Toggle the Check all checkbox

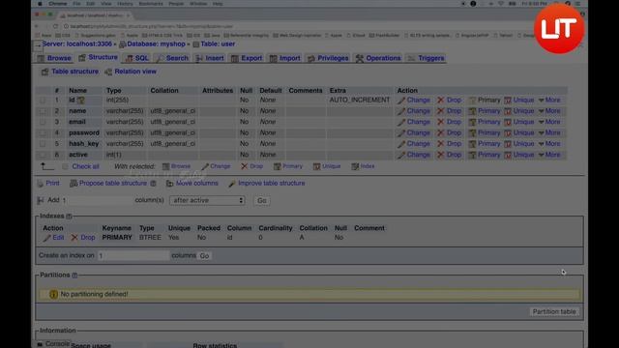(65, 166)
